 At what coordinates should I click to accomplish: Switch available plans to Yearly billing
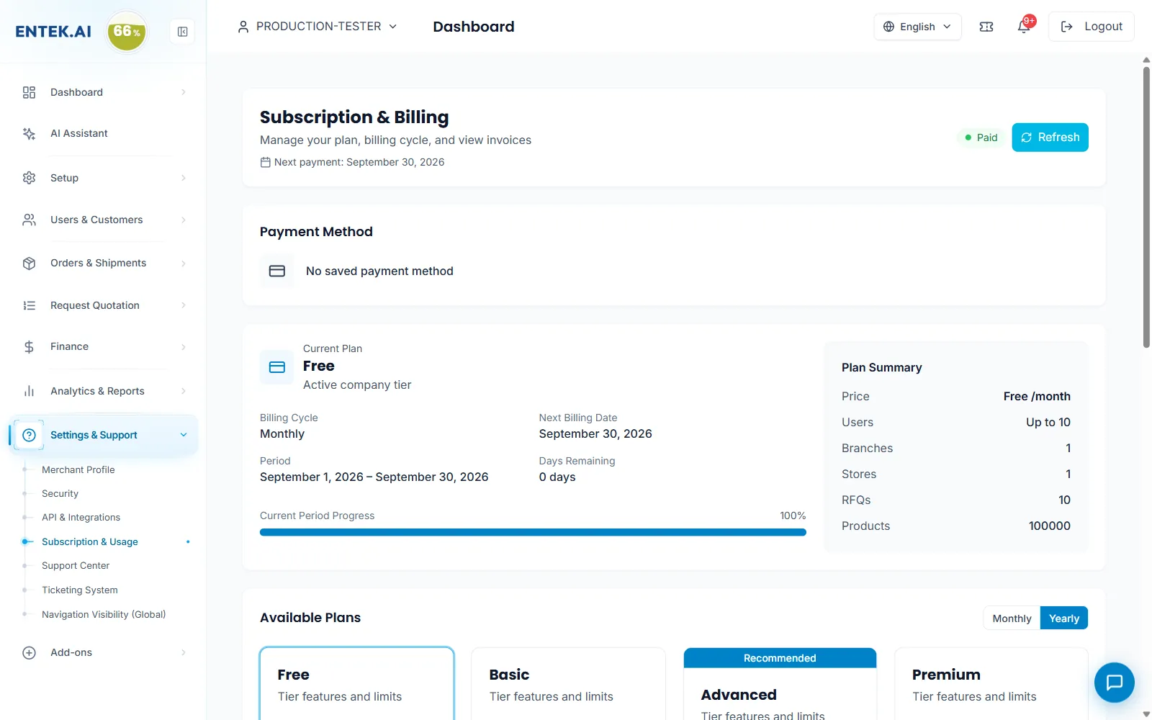[1064, 618]
